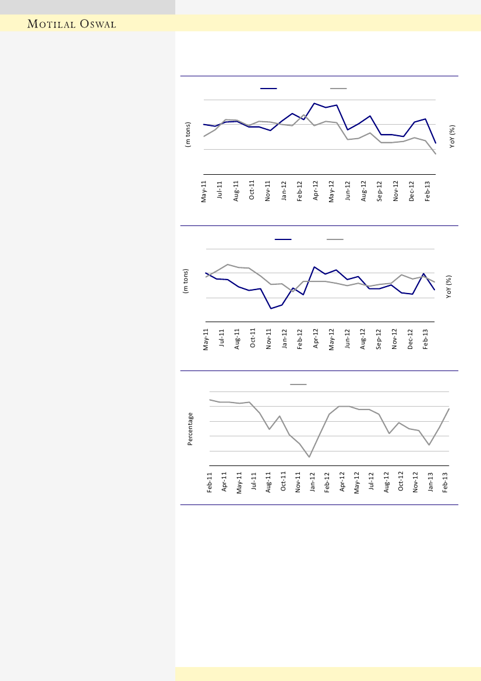
Task: Click the Jul-12 axis label
Action: 372,484
